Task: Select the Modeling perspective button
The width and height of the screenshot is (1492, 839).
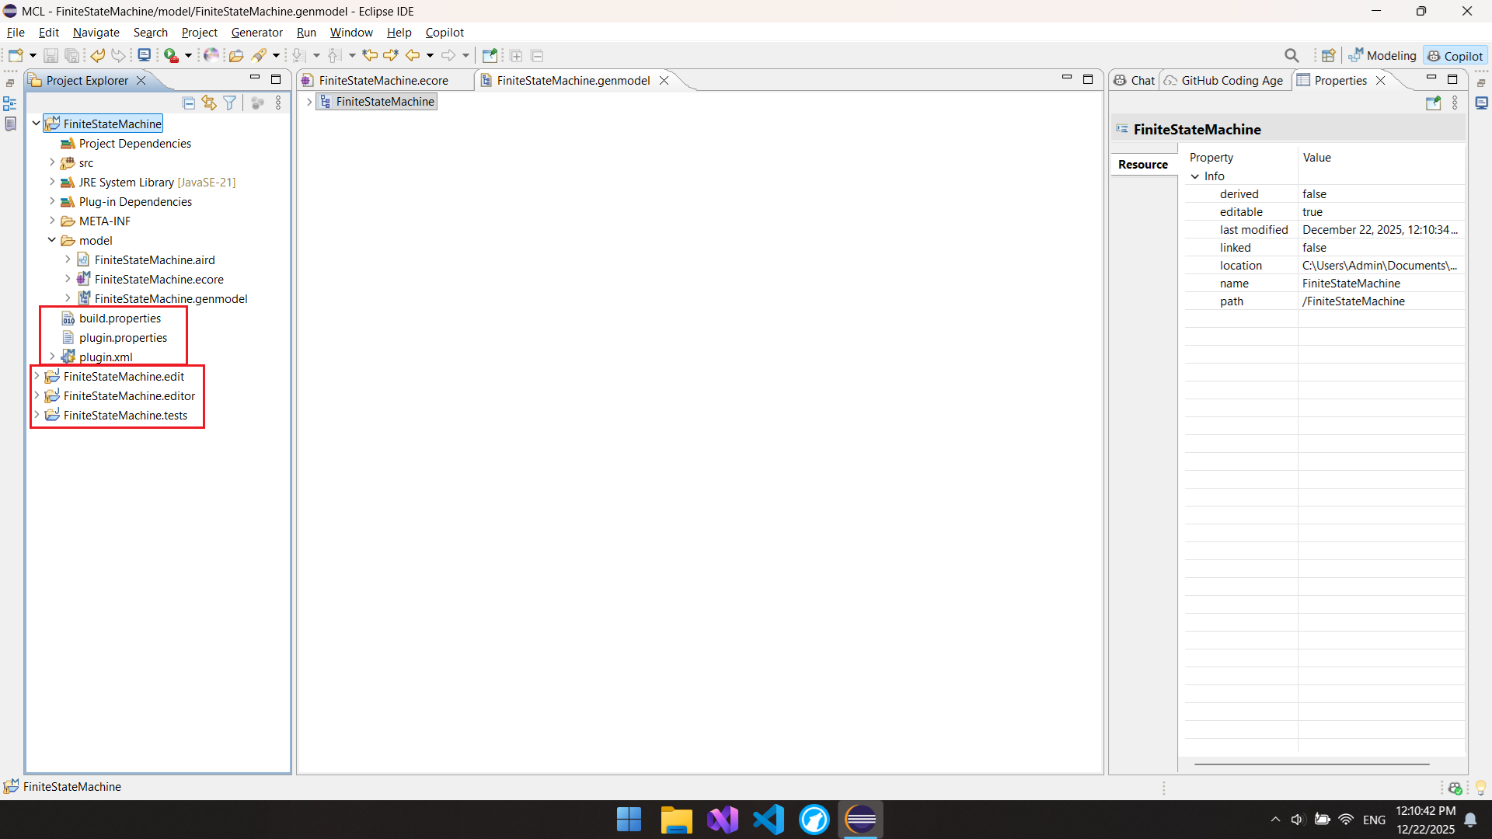Action: click(1383, 56)
